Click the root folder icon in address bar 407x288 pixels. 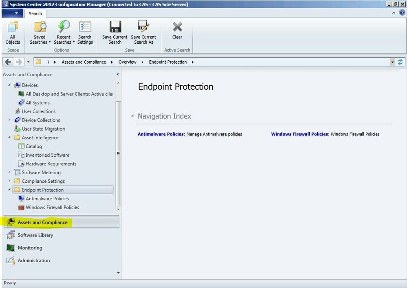(38, 62)
